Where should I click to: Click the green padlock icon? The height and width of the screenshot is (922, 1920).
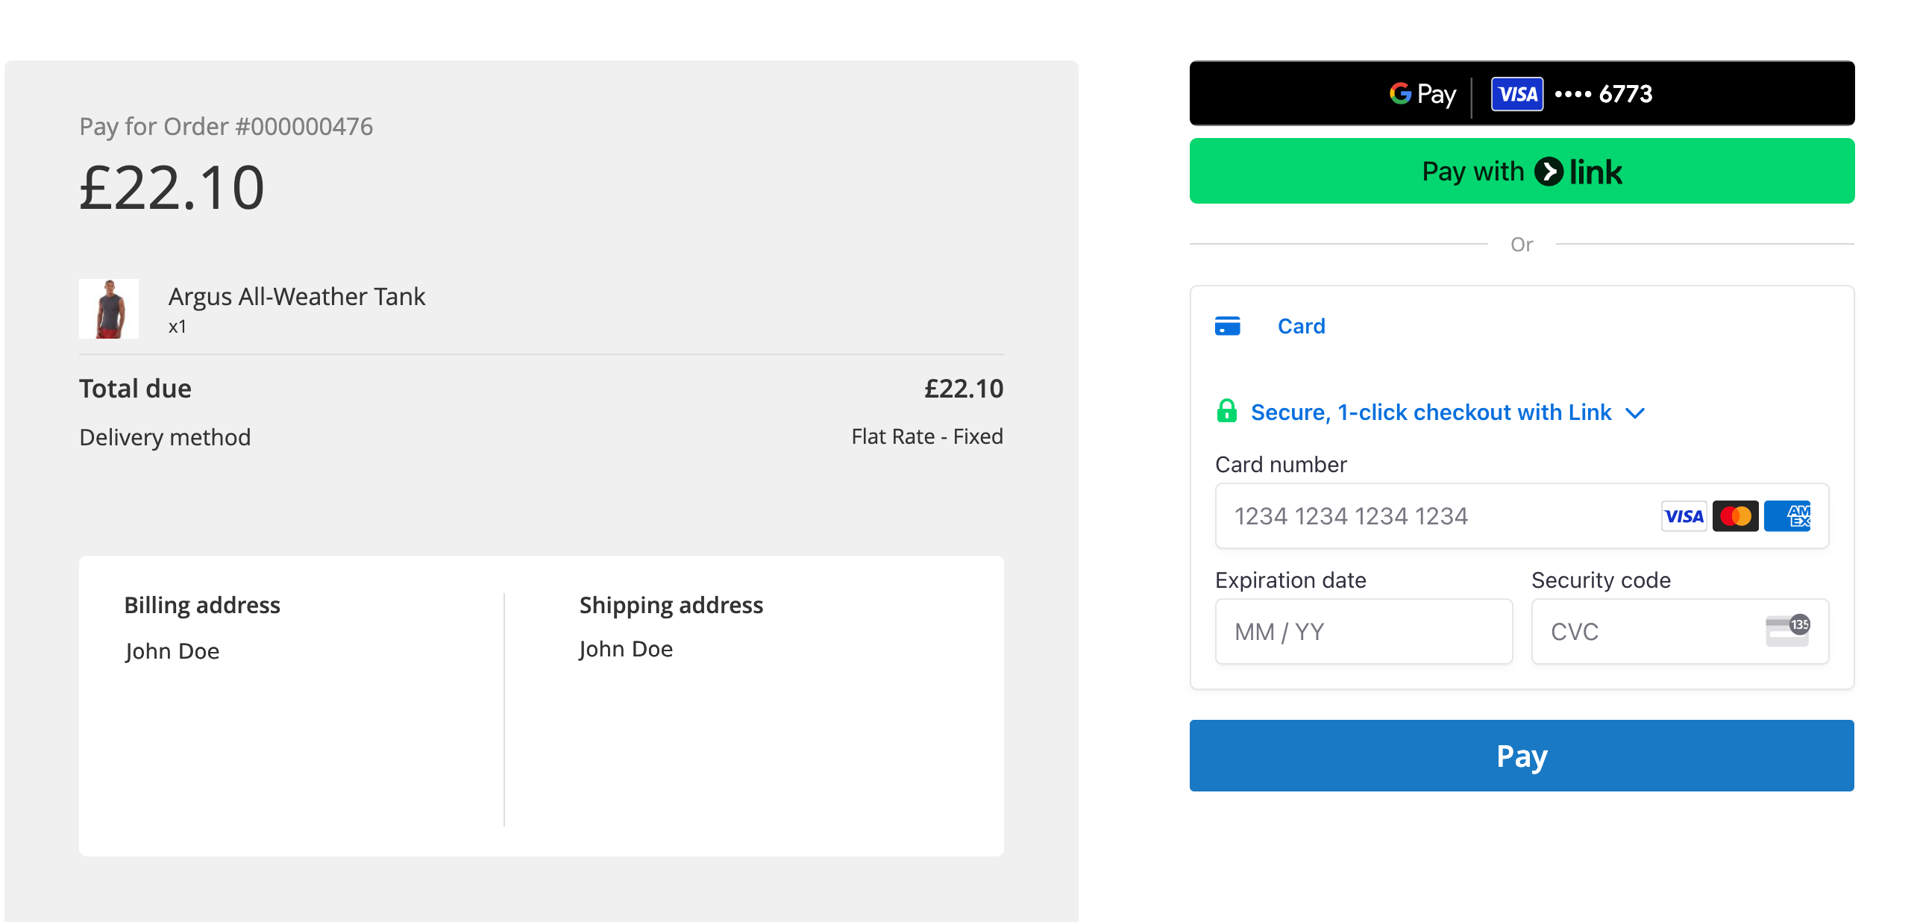click(x=1226, y=412)
